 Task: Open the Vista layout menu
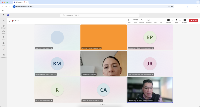tap(155, 20)
